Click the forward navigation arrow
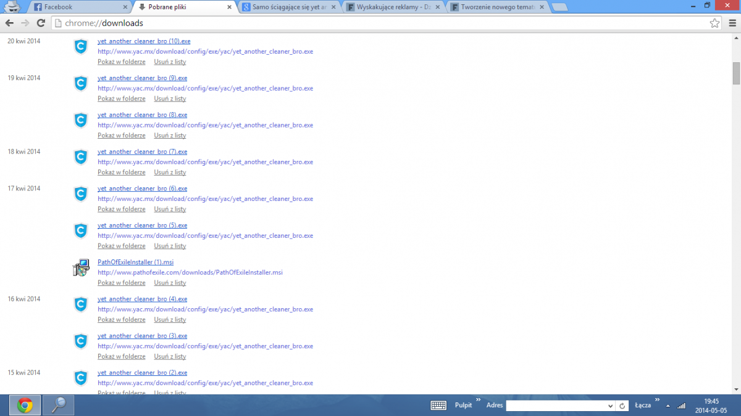741x416 pixels. pos(25,23)
